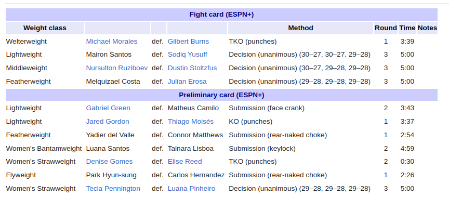The width and height of the screenshot is (449, 197).
Task: Select the Preliminary card (ESPN+) header
Action: click(x=221, y=95)
